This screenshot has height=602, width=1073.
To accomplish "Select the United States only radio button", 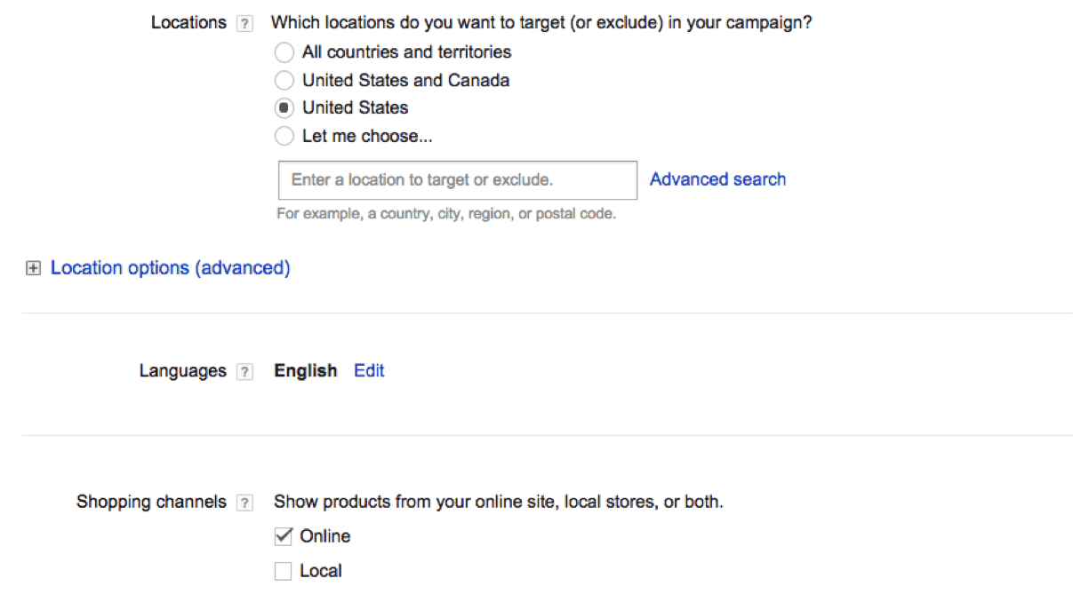I will pos(284,108).
